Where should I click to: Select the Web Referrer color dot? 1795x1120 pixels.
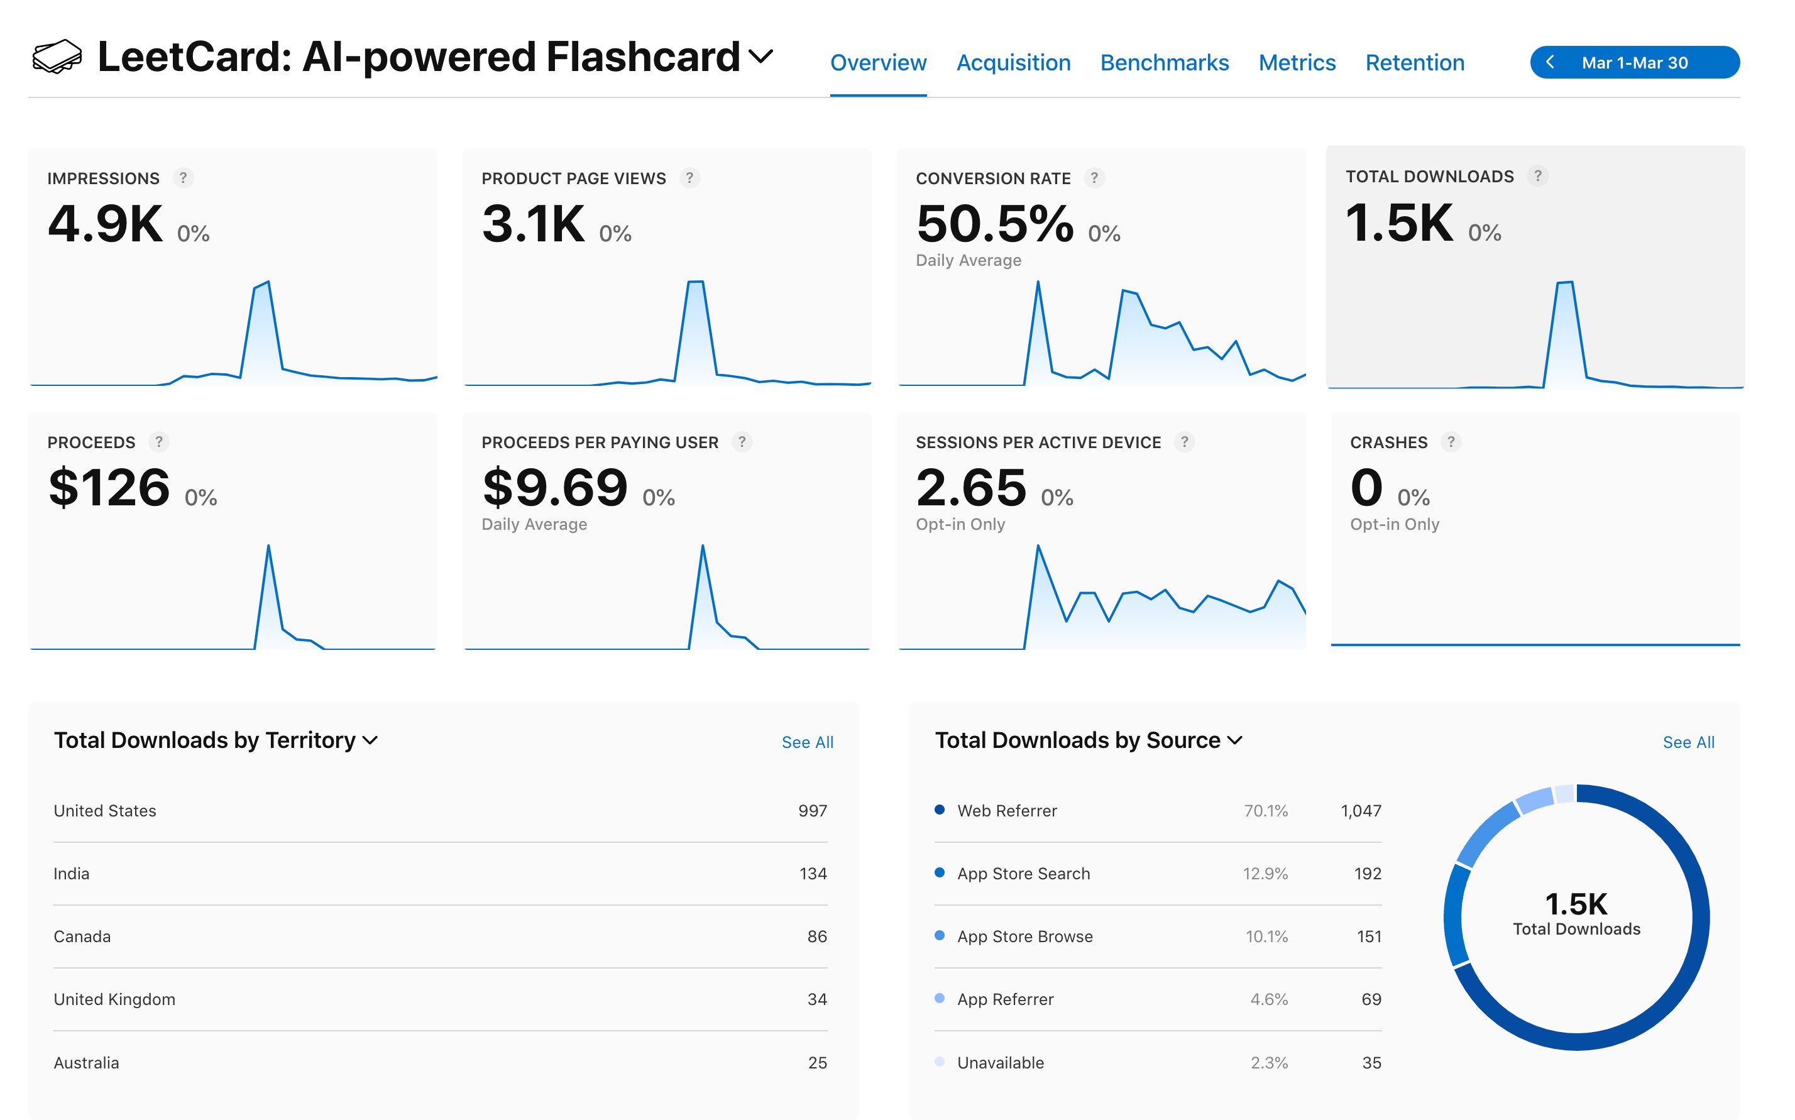point(939,810)
